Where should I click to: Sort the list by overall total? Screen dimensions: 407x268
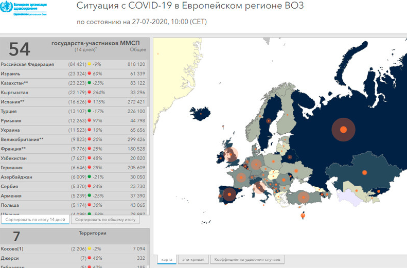pos(105,219)
